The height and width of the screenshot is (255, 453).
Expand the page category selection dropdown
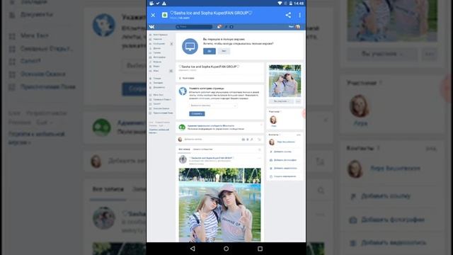coord(213,106)
